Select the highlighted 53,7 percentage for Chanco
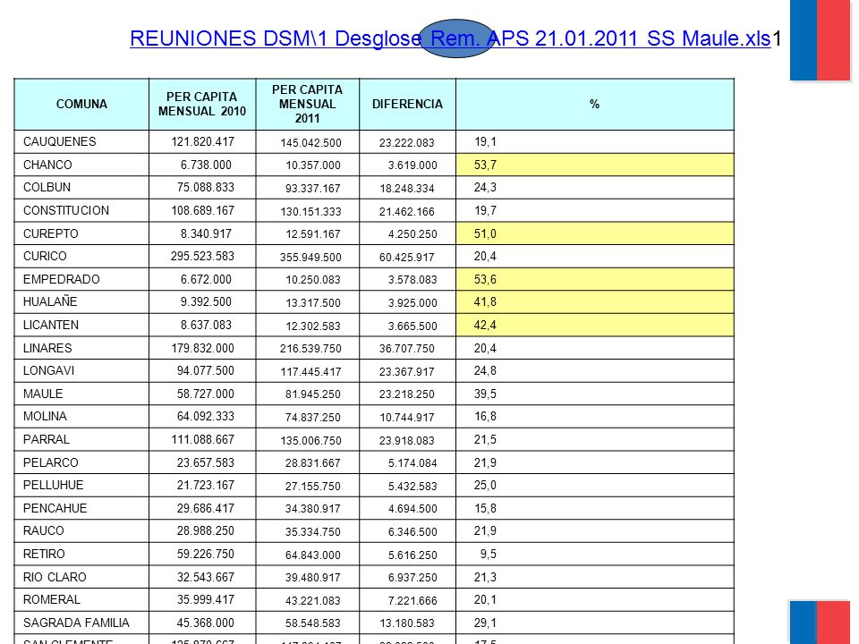859x644 pixels. (485, 165)
